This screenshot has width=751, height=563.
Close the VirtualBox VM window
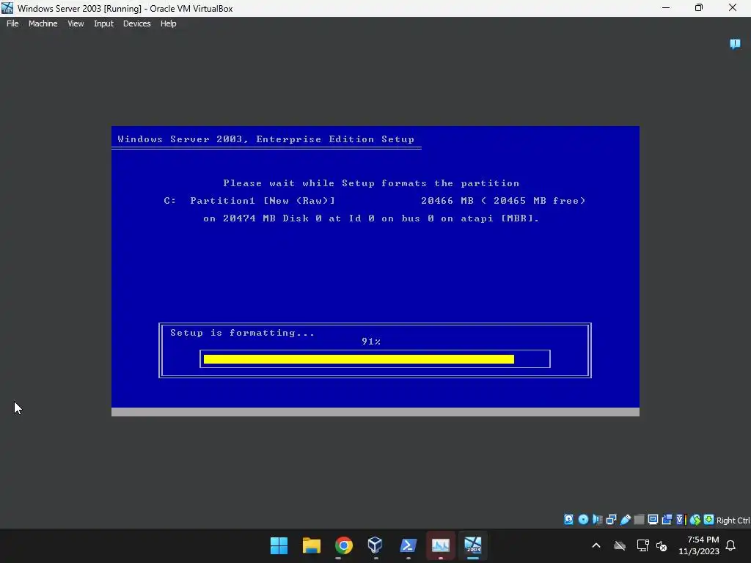733,8
